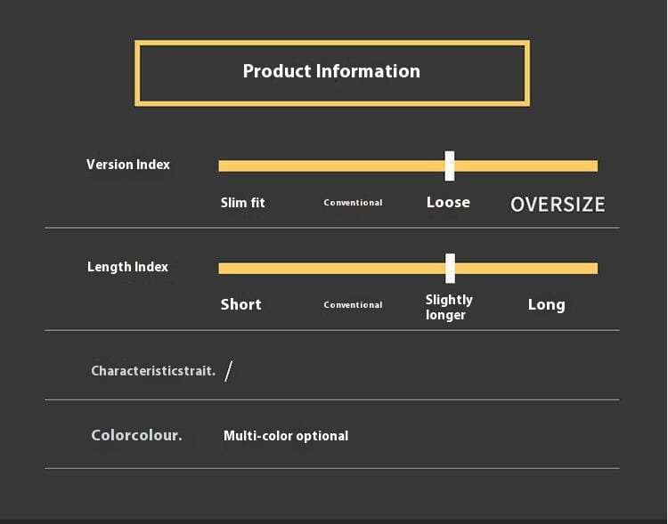The image size is (668, 524).
Task: Click the Version Index label
Action: click(x=128, y=165)
